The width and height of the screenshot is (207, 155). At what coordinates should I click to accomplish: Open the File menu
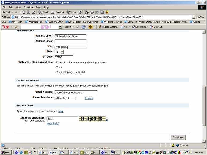4,7
